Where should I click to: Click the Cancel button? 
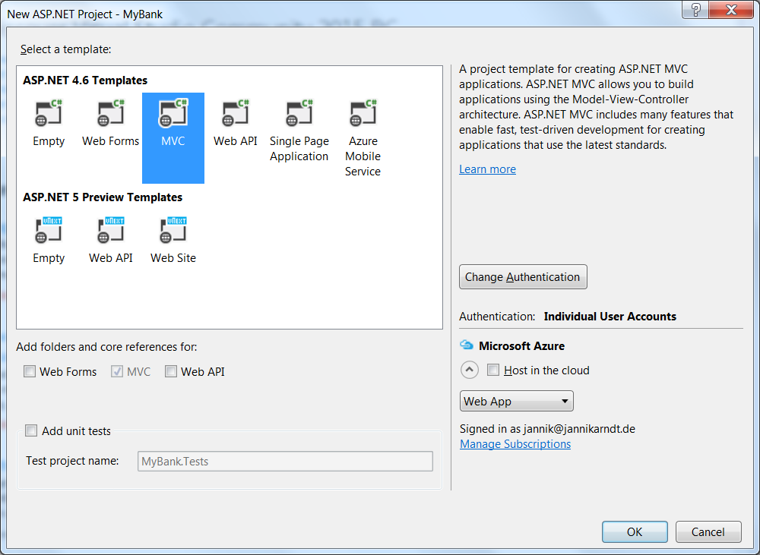tap(708, 531)
